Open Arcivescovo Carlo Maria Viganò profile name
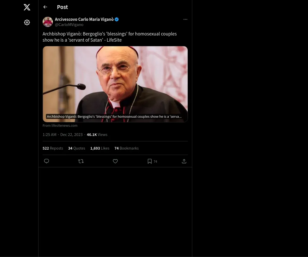This screenshot has width=308, height=257. 84,19
